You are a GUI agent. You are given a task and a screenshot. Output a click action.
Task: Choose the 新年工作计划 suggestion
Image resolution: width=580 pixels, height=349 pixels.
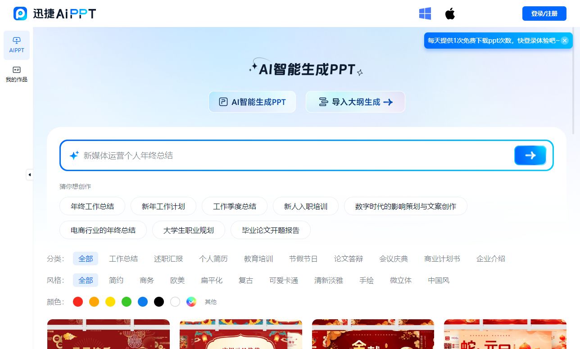[x=163, y=206]
